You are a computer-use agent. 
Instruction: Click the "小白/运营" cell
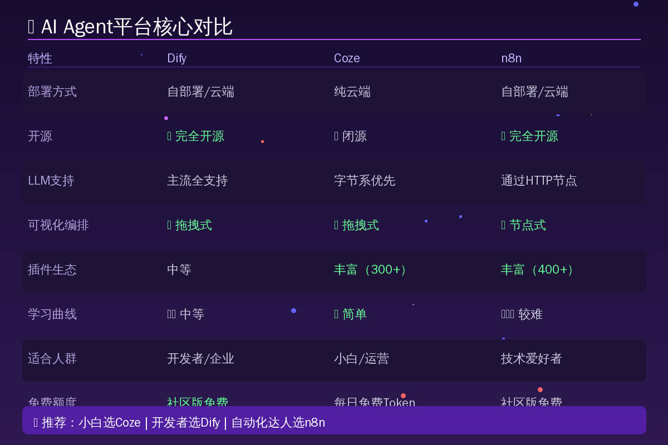coord(361,358)
